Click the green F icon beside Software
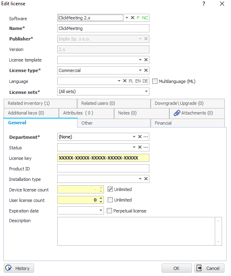231x276 pixels. pyautogui.click(x=138, y=18)
